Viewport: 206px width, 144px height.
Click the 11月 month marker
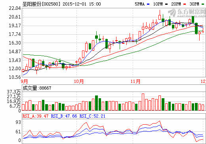(x=135, y=81)
